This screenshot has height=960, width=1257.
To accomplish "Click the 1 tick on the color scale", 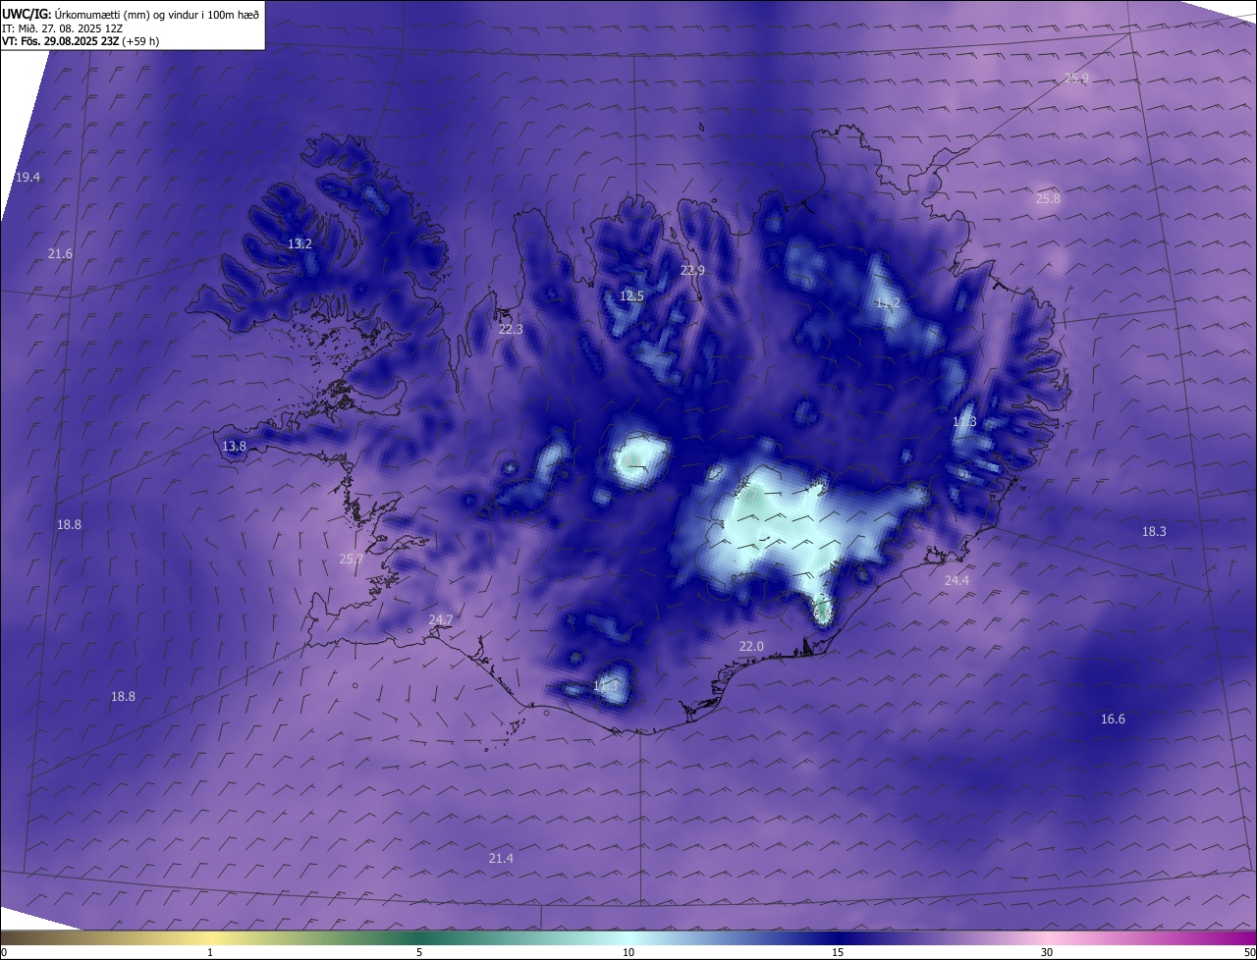I will (x=210, y=952).
